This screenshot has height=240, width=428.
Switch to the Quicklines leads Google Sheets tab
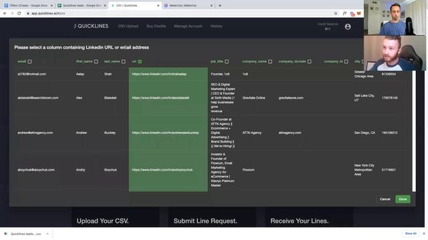point(82,5)
